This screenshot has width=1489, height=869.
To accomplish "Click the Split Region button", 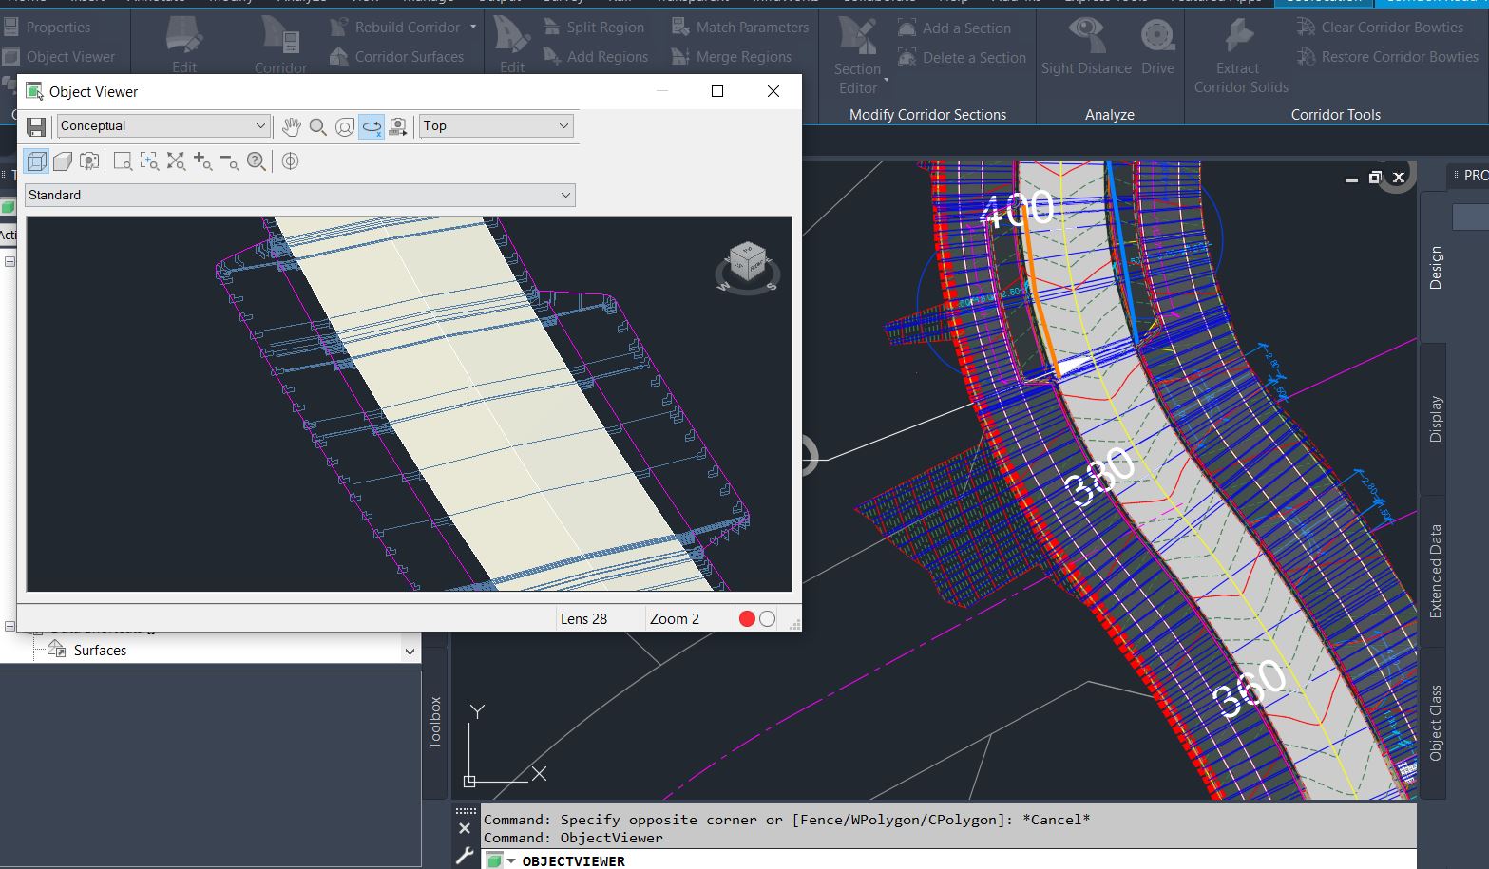I will (594, 28).
